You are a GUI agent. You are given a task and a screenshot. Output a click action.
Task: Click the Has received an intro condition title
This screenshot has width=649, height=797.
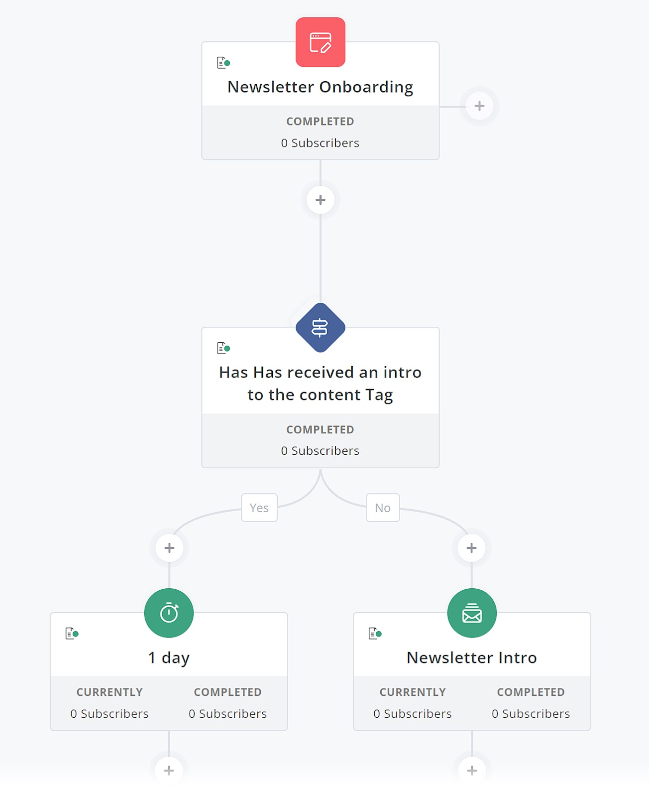[x=320, y=383]
